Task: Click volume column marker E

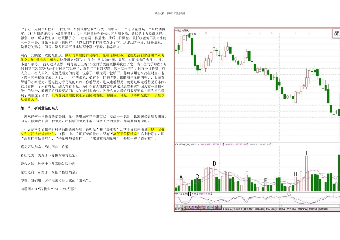Action: 247,172
